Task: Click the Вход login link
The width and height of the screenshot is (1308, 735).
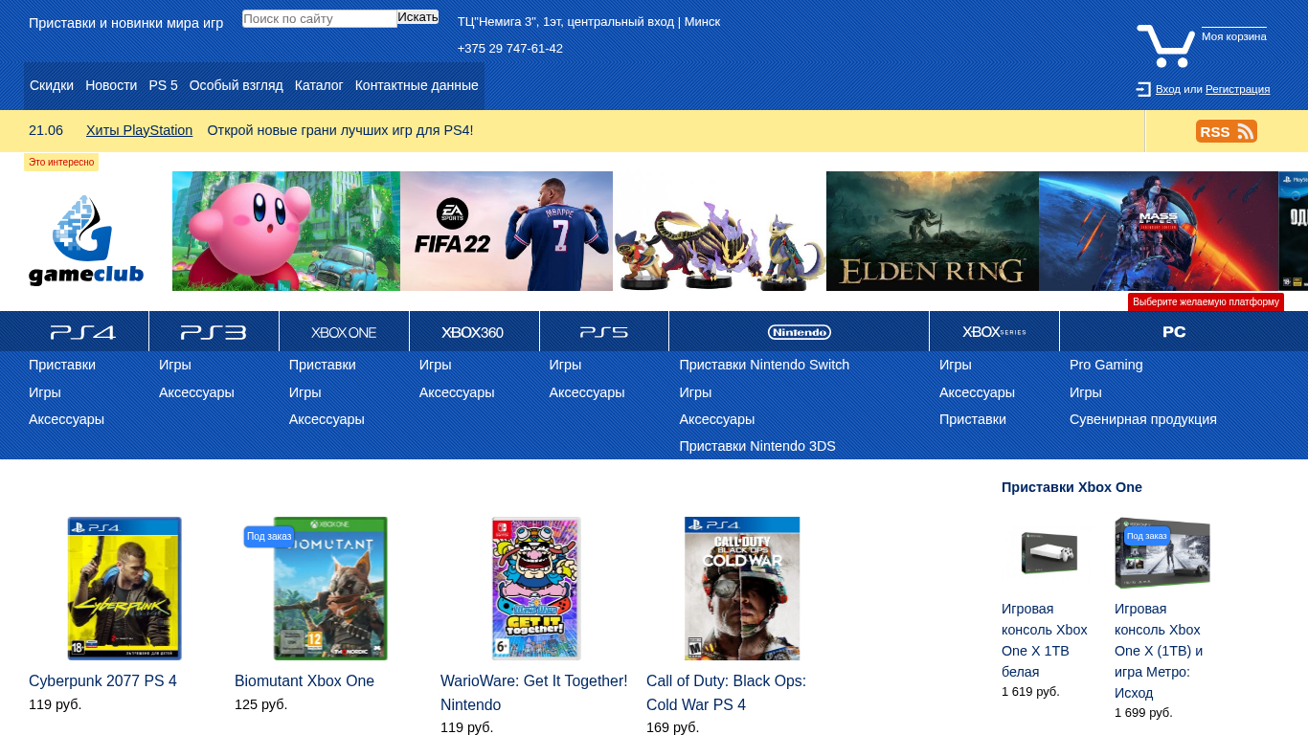Action: tap(1167, 89)
